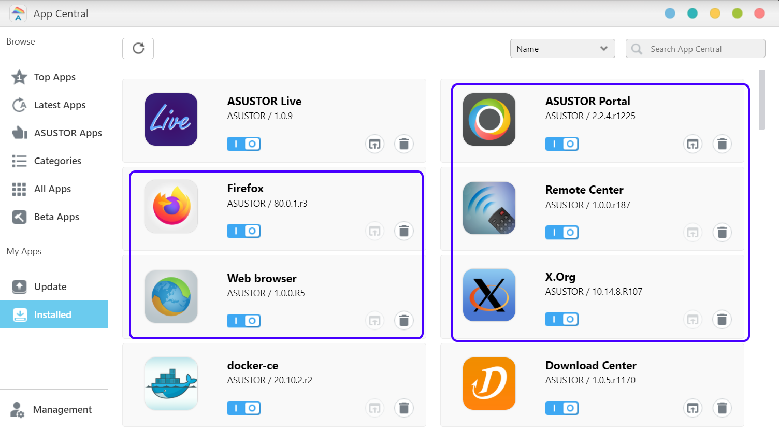
Task: Click the yellow window control dot
Action: tap(715, 13)
